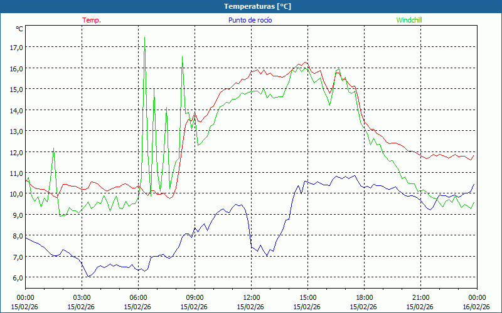
Task: Click the 18:00 time axis label
Action: point(364,297)
